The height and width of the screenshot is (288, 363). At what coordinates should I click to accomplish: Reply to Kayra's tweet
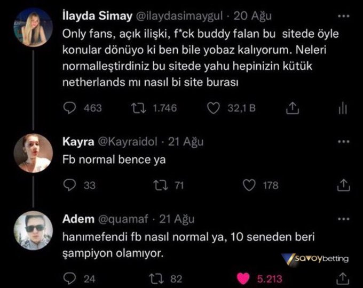pyautogui.click(x=69, y=185)
